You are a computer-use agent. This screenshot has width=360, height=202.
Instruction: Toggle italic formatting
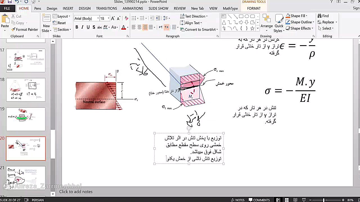point(82,27)
